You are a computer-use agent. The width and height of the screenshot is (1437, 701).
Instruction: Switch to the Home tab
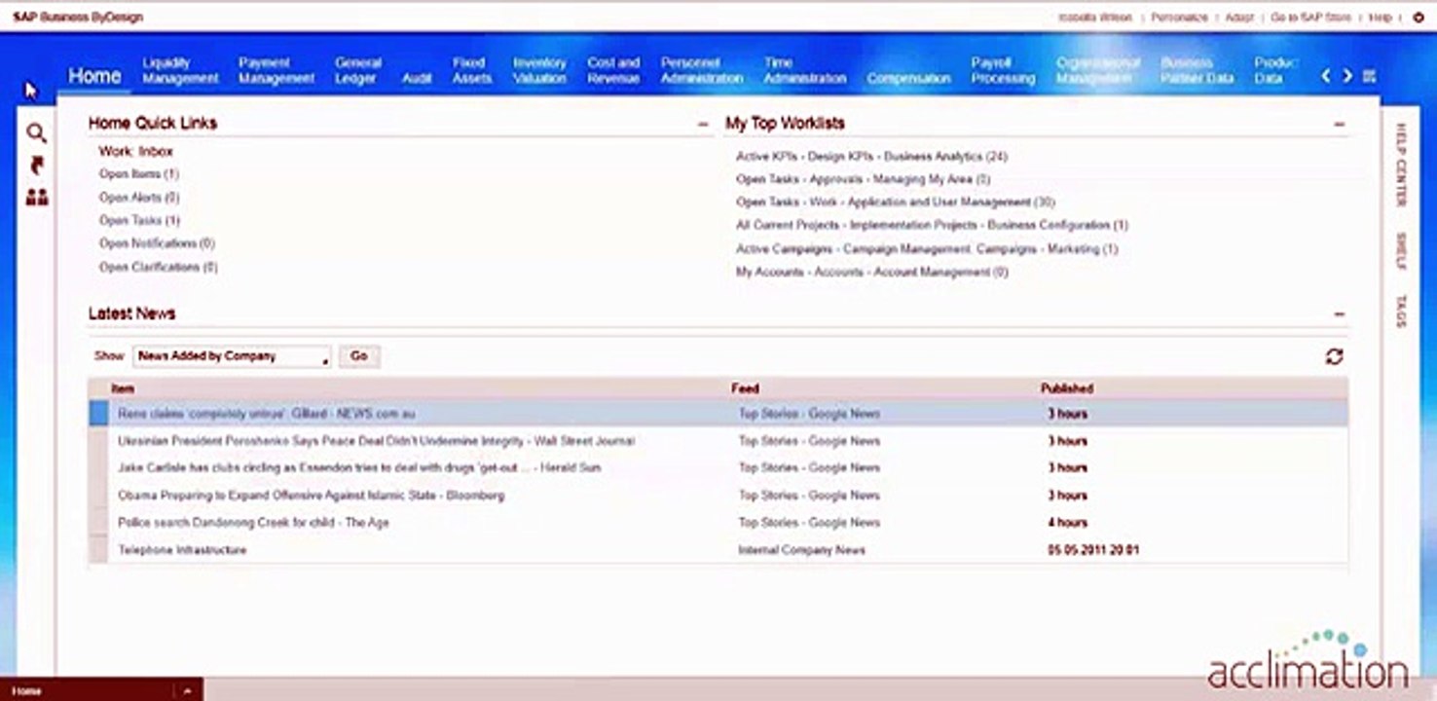click(x=94, y=76)
